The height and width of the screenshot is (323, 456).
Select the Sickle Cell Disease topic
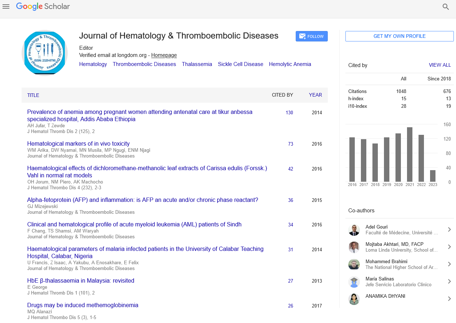point(240,64)
